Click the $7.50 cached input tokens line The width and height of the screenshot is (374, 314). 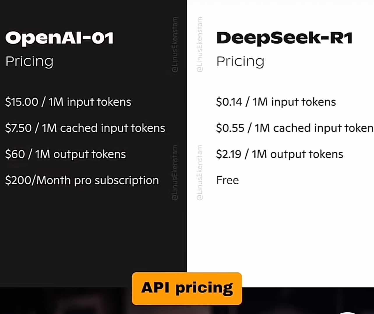[x=85, y=128]
